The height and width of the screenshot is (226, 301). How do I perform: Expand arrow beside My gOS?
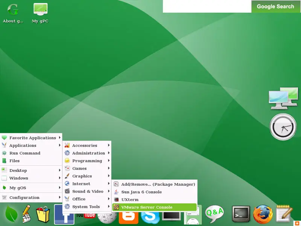pyautogui.click(x=60, y=188)
